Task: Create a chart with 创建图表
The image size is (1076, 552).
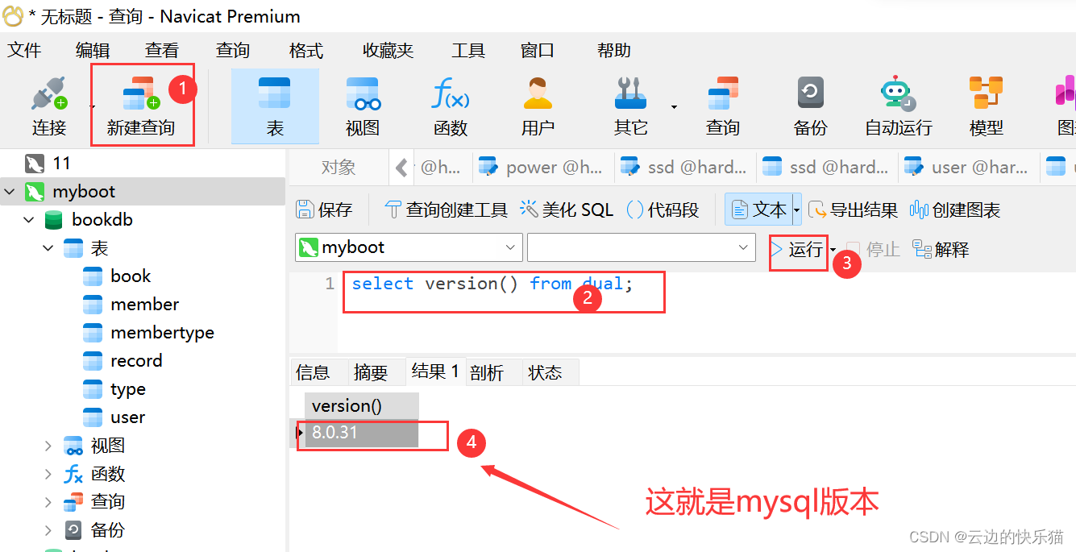Action: click(955, 210)
